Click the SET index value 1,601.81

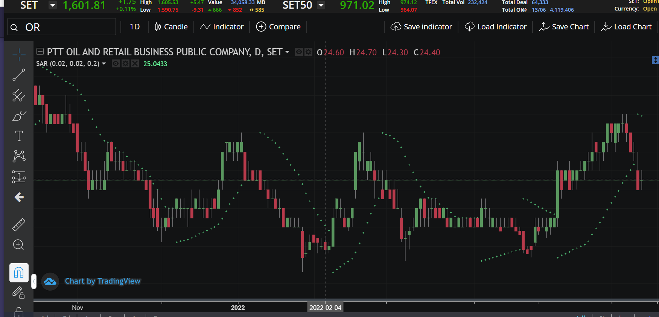coord(84,5)
